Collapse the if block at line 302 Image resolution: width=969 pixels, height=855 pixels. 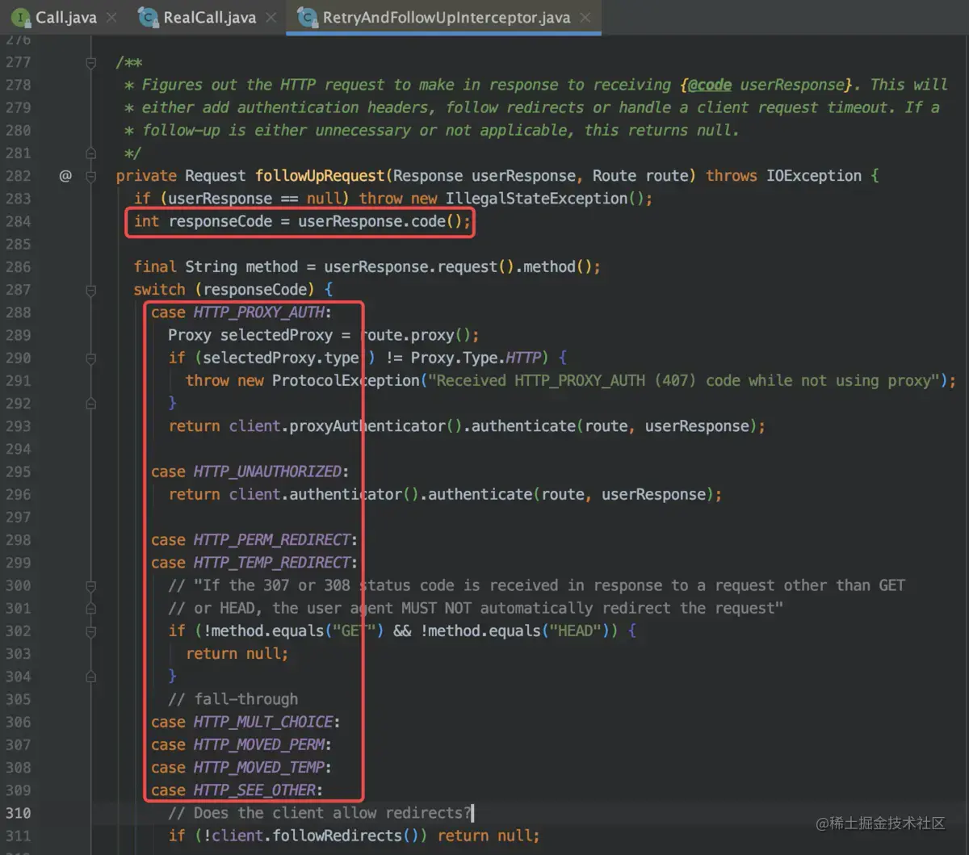(x=91, y=631)
